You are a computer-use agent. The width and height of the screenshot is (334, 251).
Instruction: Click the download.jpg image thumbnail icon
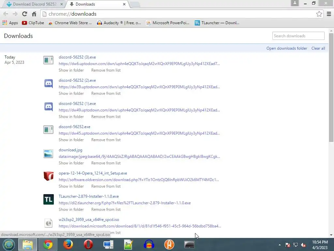(48, 154)
